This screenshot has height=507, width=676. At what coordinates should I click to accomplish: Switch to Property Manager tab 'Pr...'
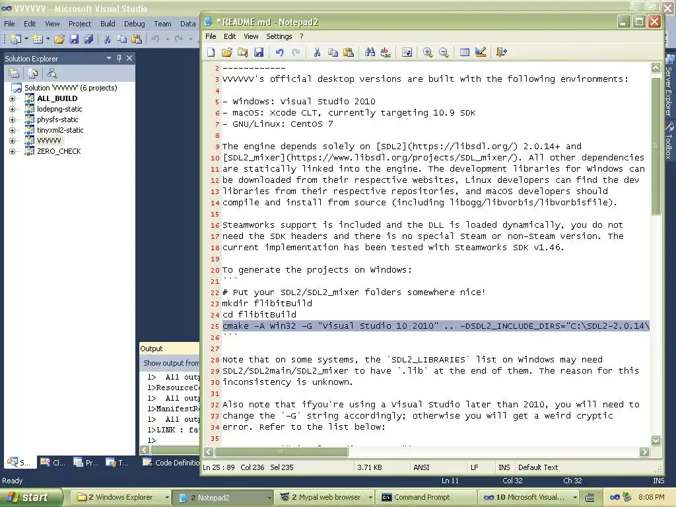(86, 463)
